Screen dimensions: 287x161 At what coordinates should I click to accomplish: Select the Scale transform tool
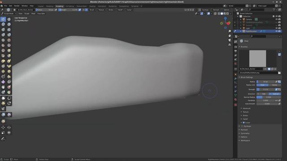pyautogui.click(x=3, y=133)
